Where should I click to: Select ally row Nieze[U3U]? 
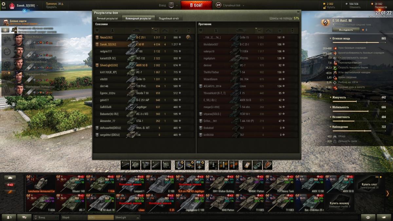[x=144, y=37]
